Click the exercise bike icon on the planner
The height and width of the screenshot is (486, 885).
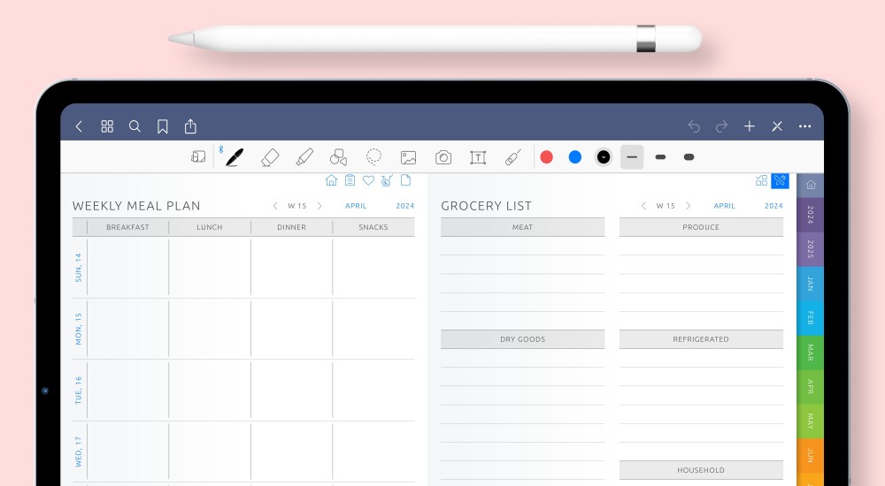point(387,180)
